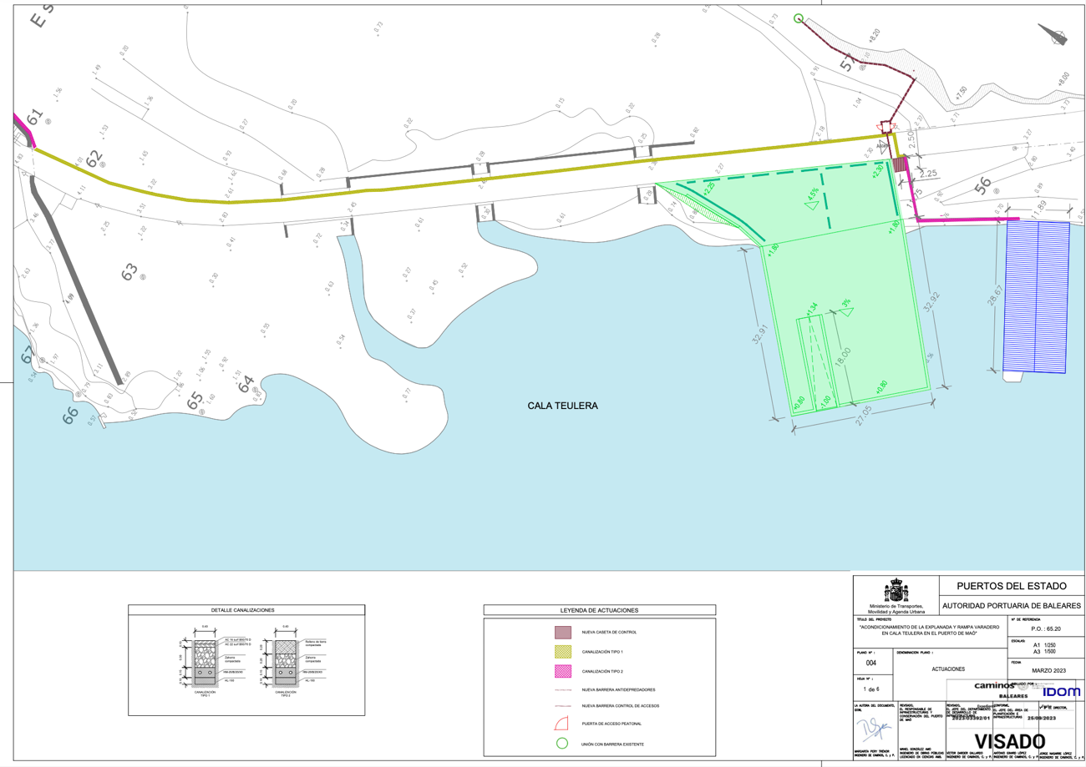This screenshot has height=767, width=1086.
Task: Click the "PUERTOS DEL ESTADO" title
Action: 1012,585
